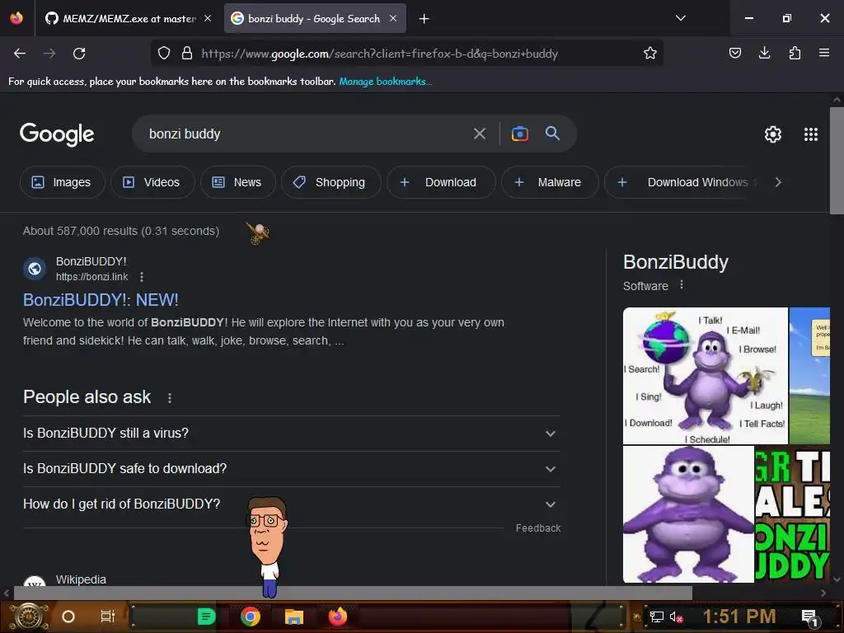Close the bonzi buddy Google Search tab
This screenshot has height=633, width=844.
click(393, 18)
